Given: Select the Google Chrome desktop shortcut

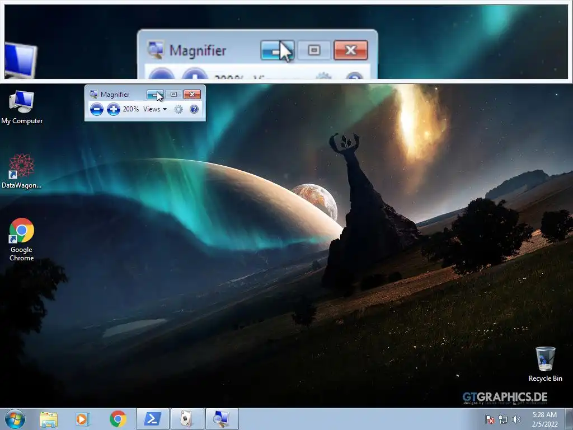Looking at the screenshot, I should 22,240.
